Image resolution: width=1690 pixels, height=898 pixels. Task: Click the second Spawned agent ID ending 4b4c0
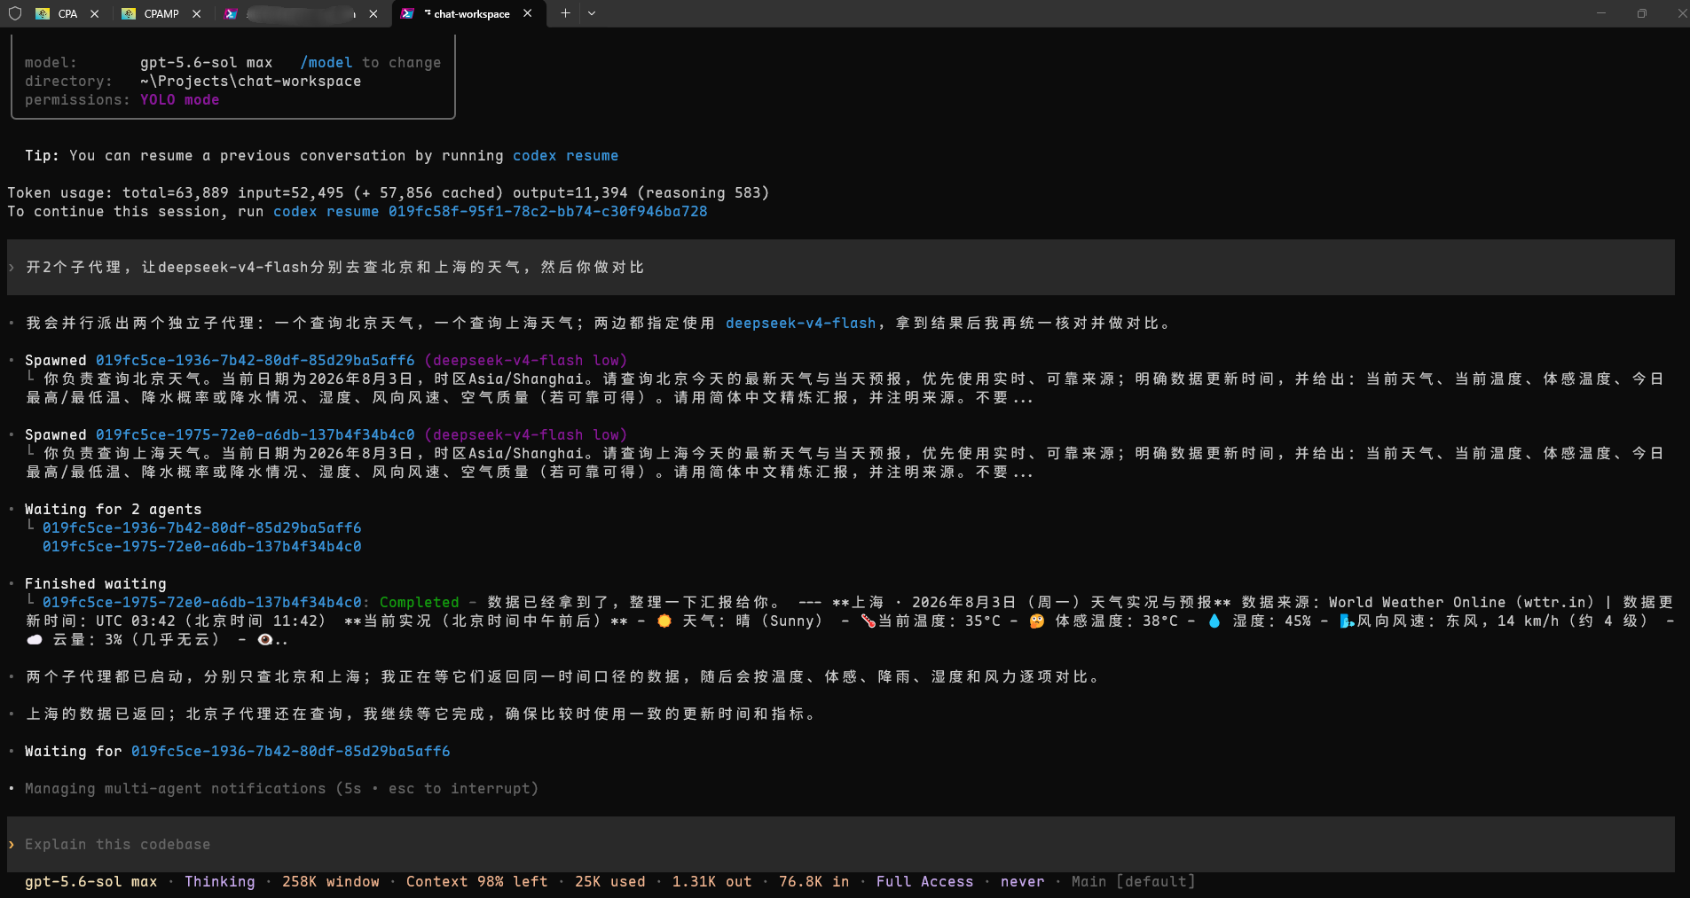pos(255,434)
